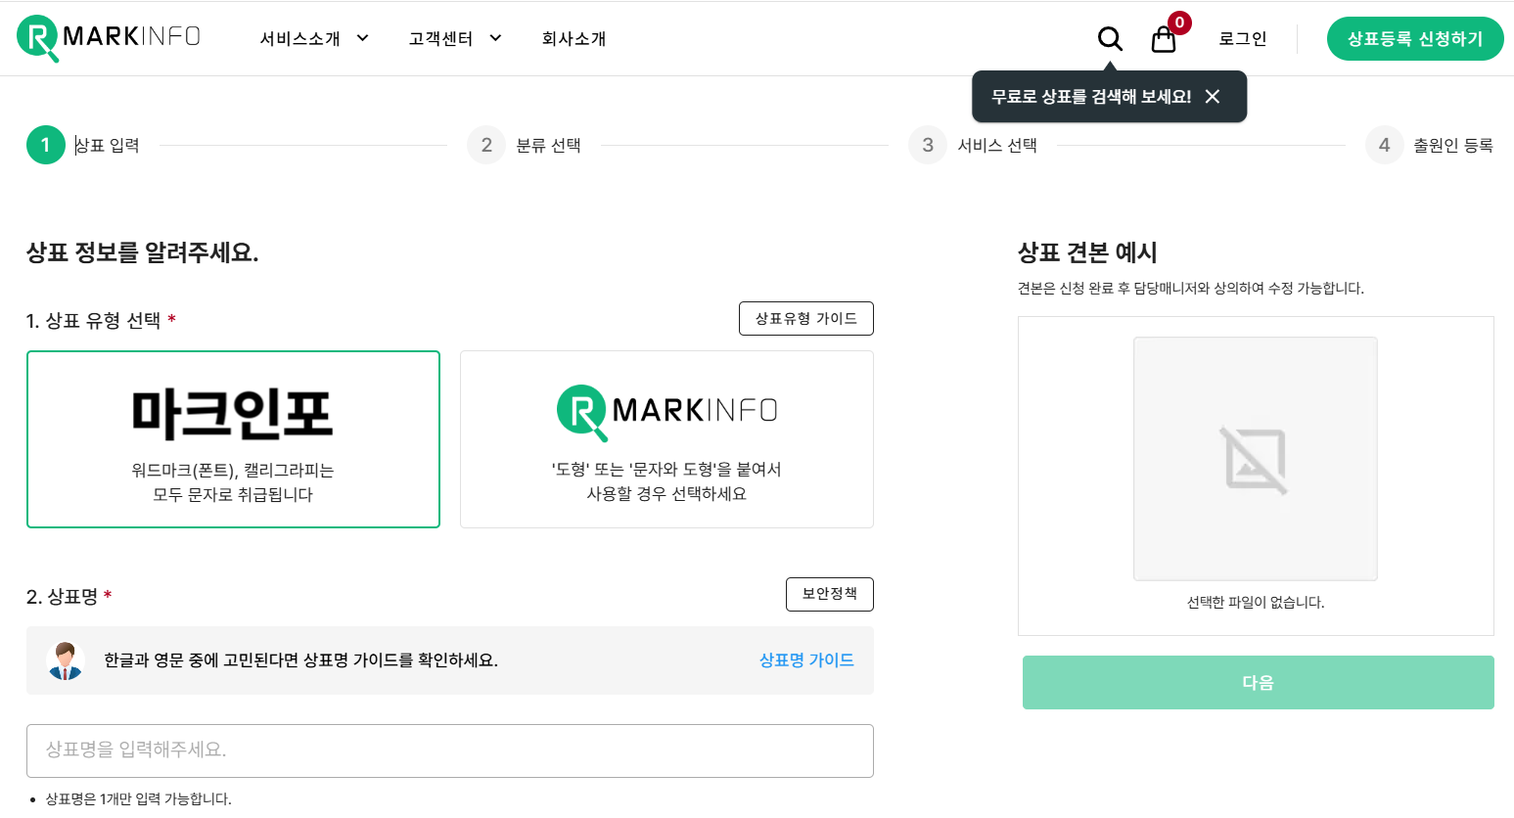This screenshot has width=1514, height=818.
Task: Select step 2 분류 선택 circle
Action: point(486,145)
